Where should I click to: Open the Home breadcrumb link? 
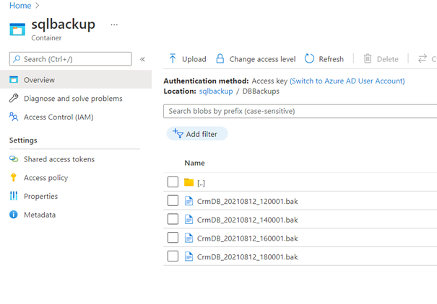point(20,6)
